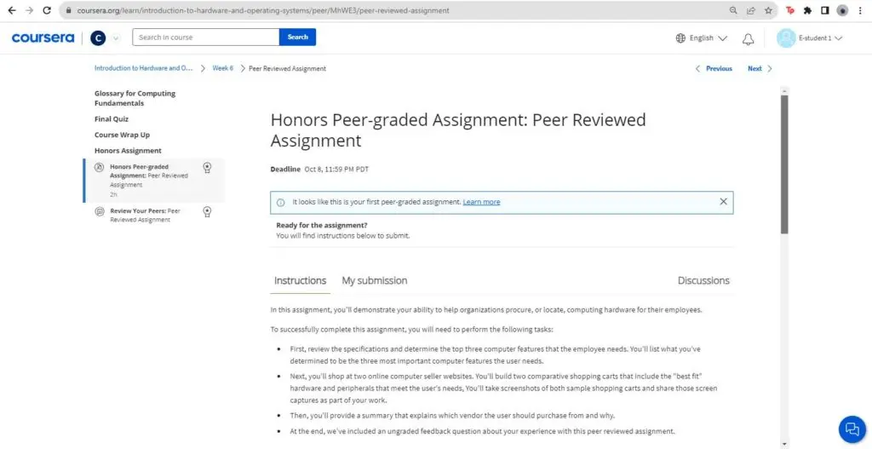Click the page vertical scrollbar thumb

(784, 164)
